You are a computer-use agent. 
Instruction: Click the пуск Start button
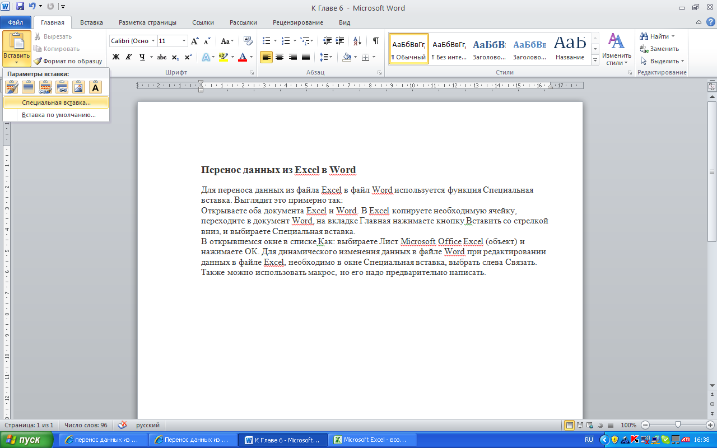(26, 440)
